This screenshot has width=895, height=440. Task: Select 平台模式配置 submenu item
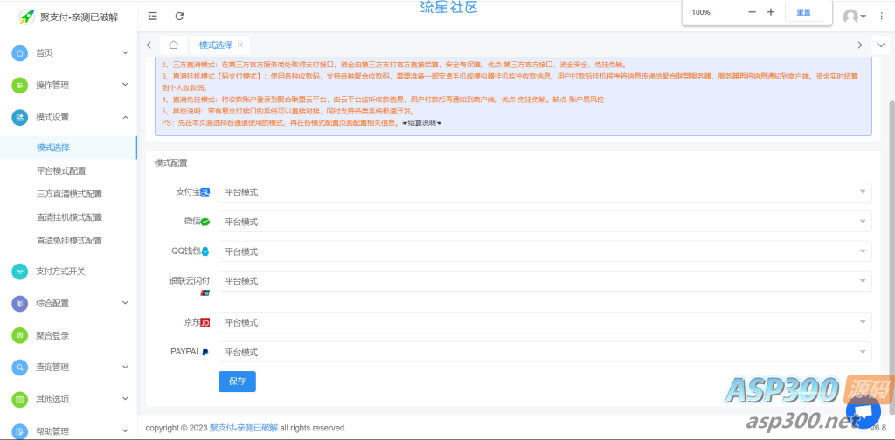(61, 171)
